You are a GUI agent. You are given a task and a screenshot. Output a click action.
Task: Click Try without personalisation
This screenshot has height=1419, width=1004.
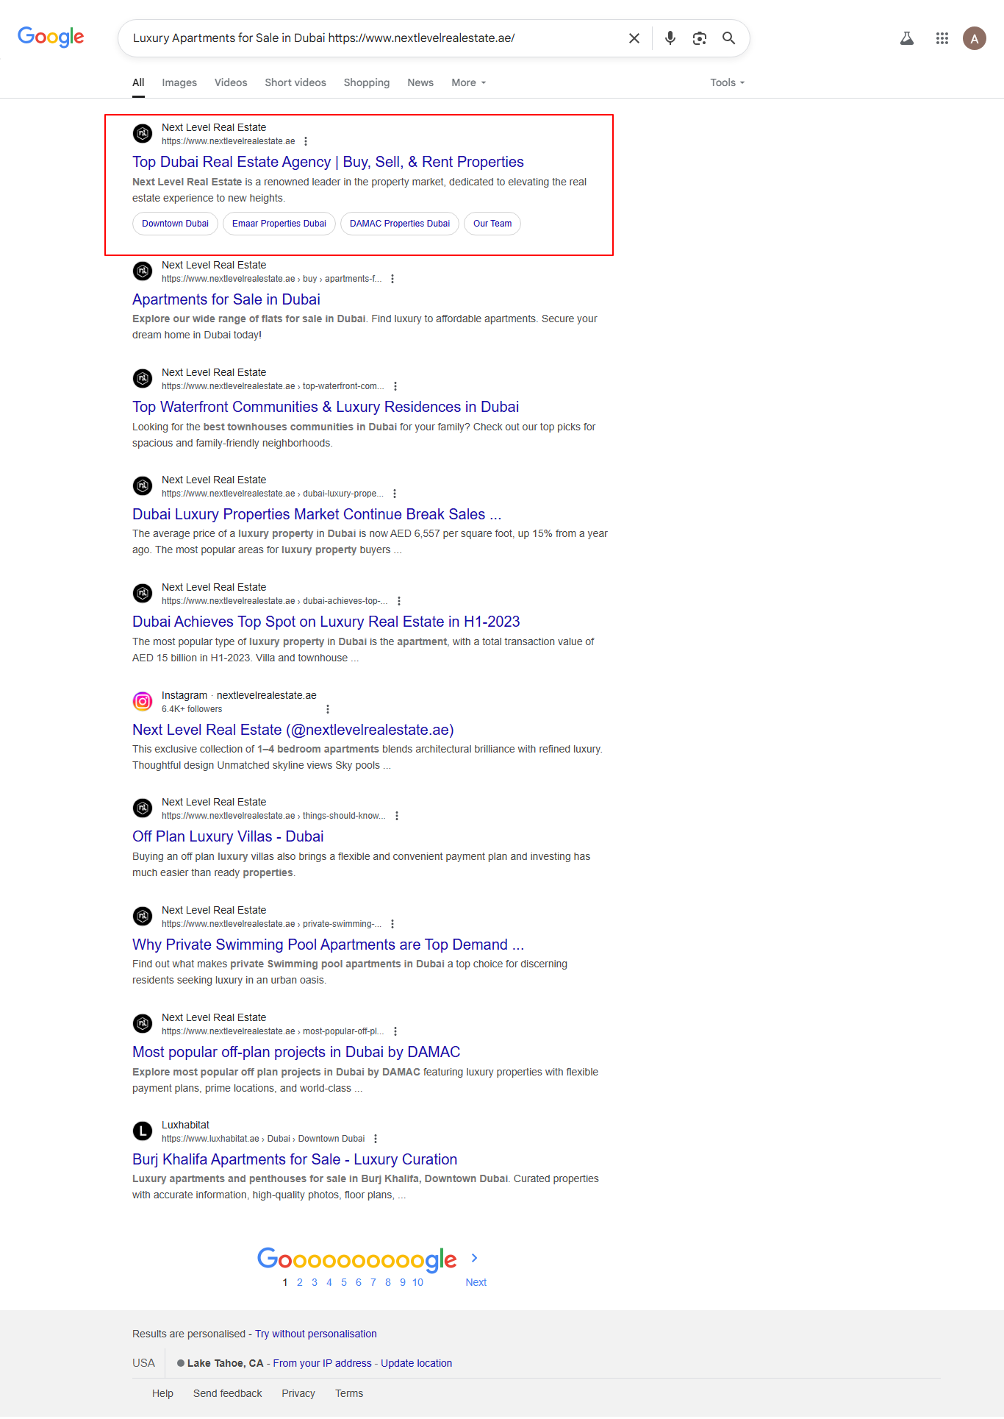[316, 1334]
